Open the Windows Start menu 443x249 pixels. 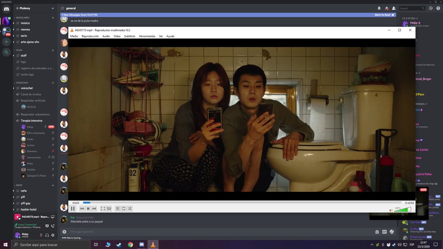tap(6, 245)
